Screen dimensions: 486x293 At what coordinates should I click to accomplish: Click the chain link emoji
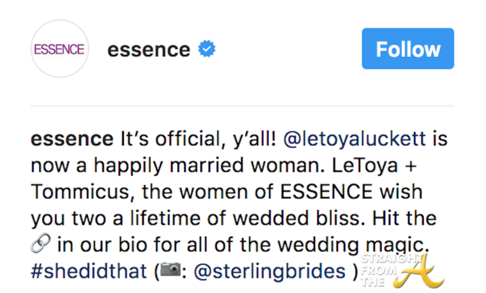coord(40,244)
